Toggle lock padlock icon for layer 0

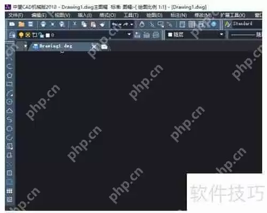(x=41, y=35)
